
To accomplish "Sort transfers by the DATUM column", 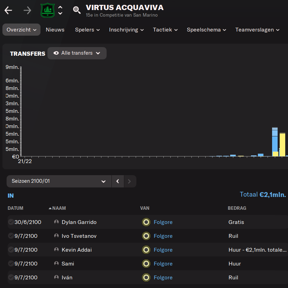I will point(16,208).
